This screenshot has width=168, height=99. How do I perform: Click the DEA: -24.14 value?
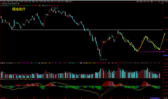pyautogui.click(x=28, y=79)
